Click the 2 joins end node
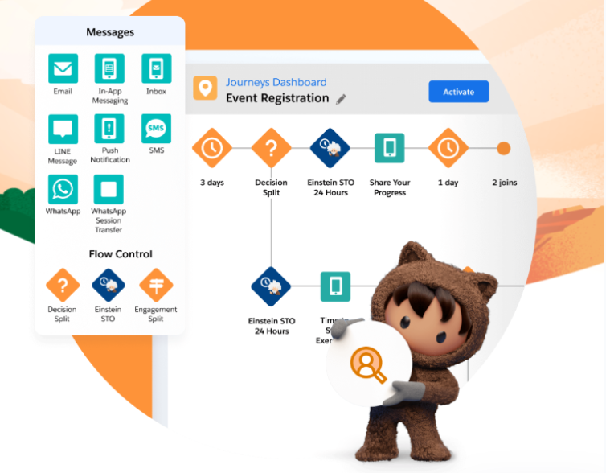Screen dimensions: 606x473 pos(504,148)
